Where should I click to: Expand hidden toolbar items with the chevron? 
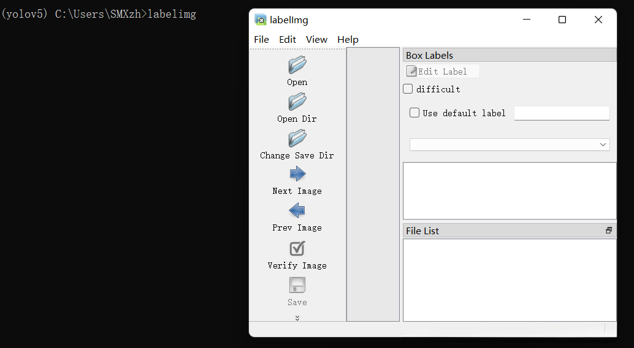297,317
